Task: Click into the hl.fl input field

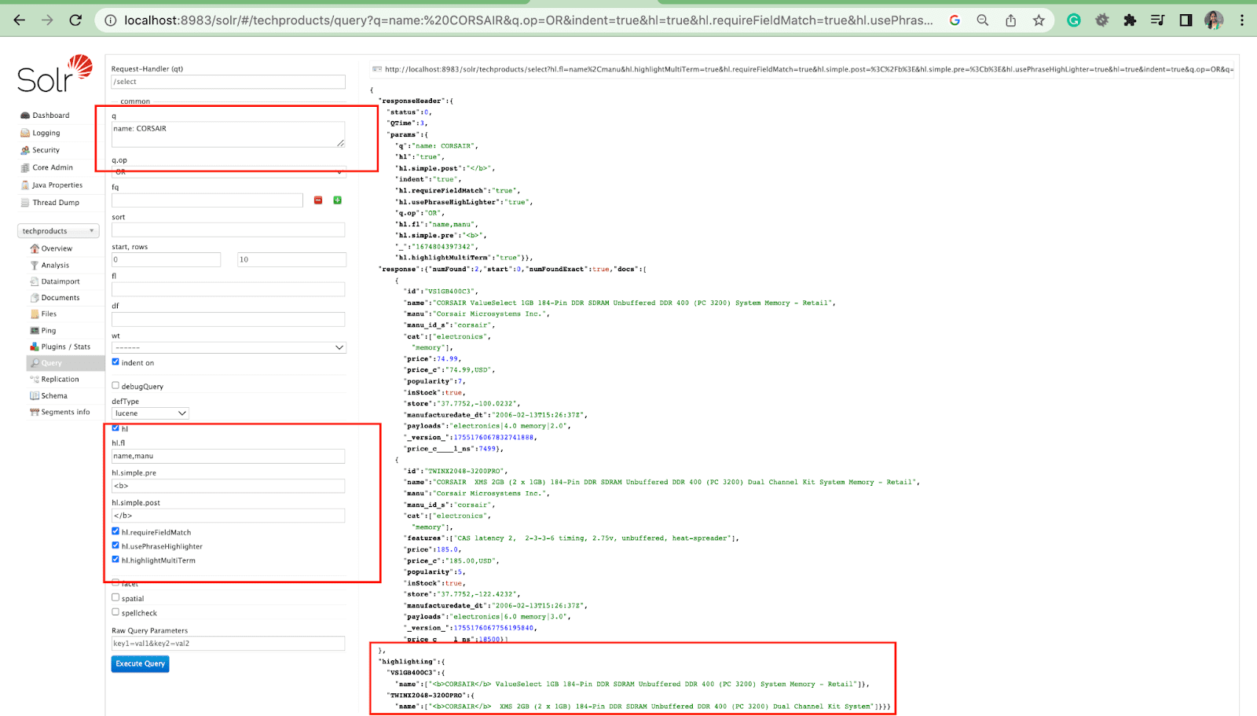Action: coord(228,456)
